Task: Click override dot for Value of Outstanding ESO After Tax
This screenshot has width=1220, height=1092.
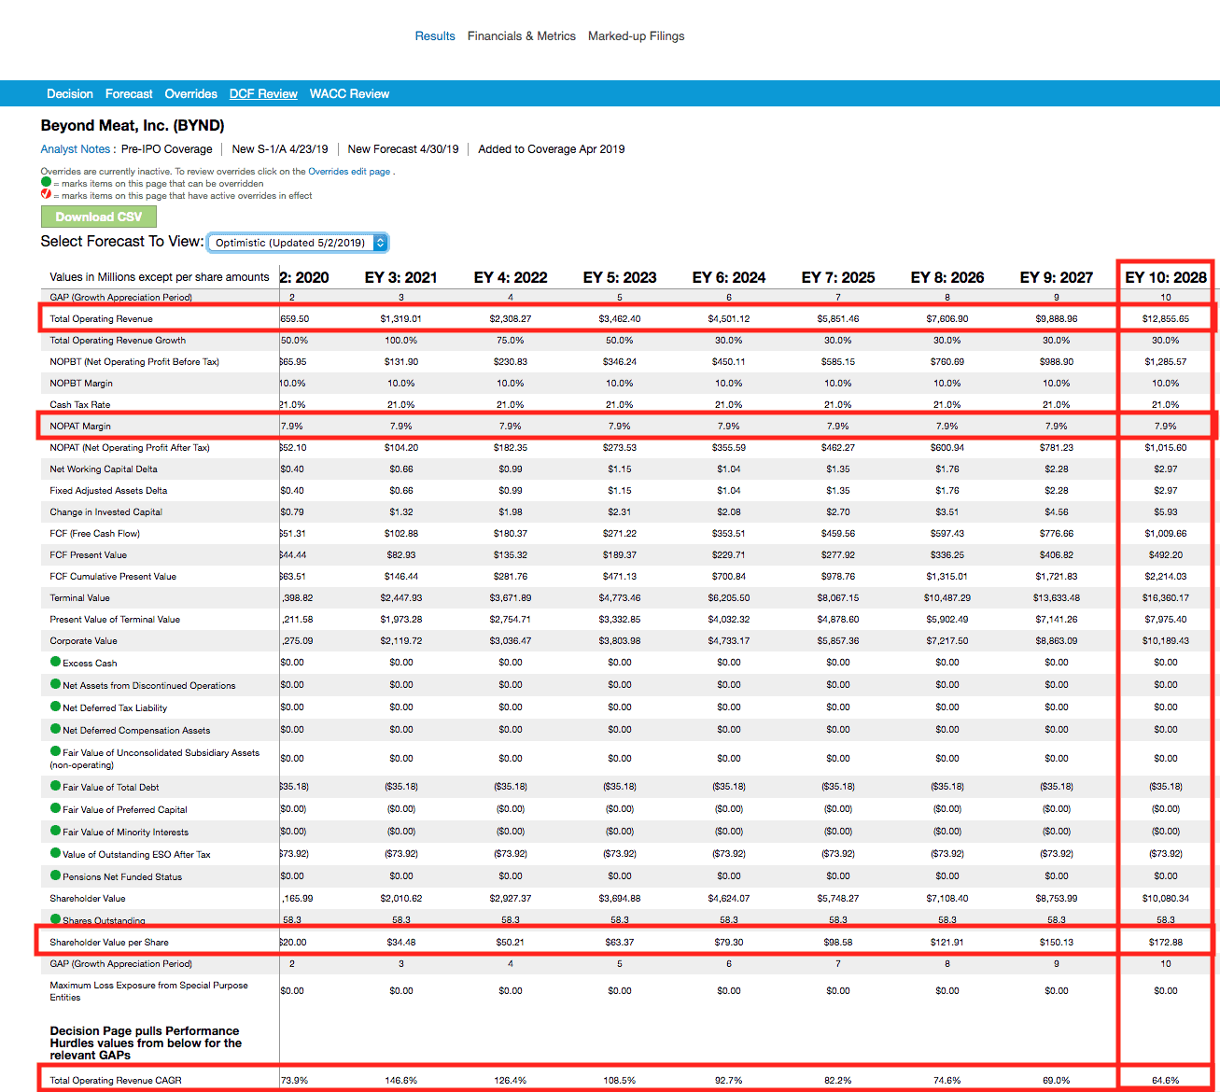Action: (56, 853)
